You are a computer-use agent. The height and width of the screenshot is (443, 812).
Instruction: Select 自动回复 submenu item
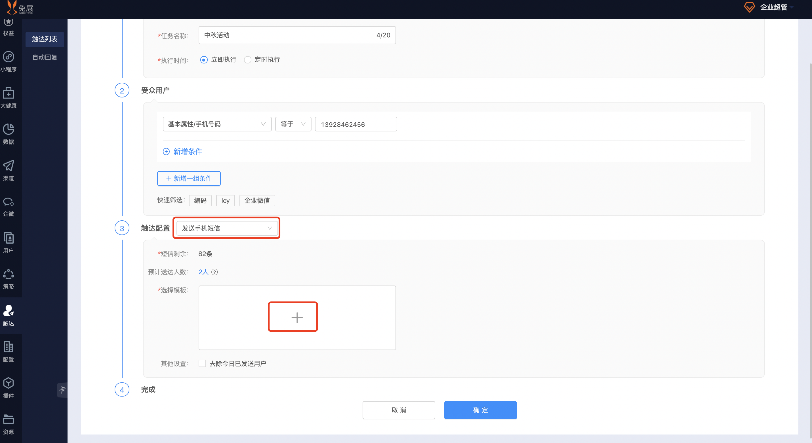coord(45,57)
